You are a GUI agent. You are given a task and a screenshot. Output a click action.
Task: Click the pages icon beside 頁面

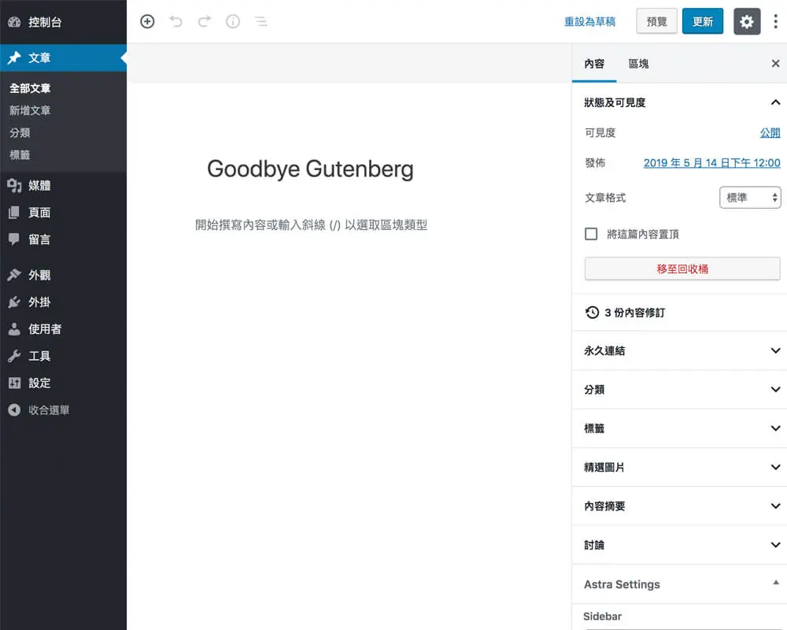14,213
